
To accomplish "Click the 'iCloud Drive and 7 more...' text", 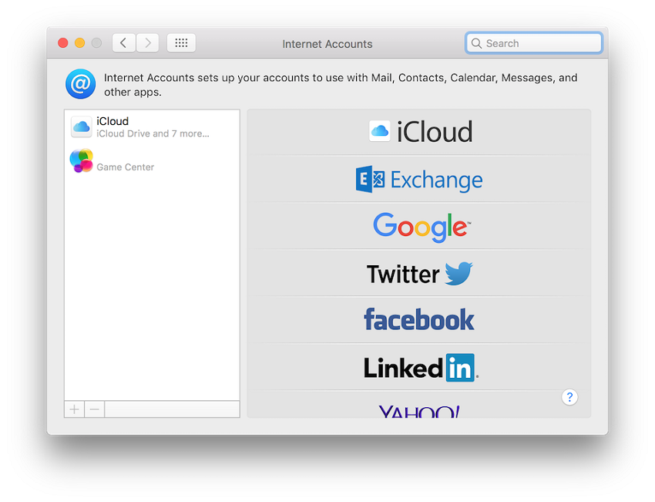I will click(153, 133).
